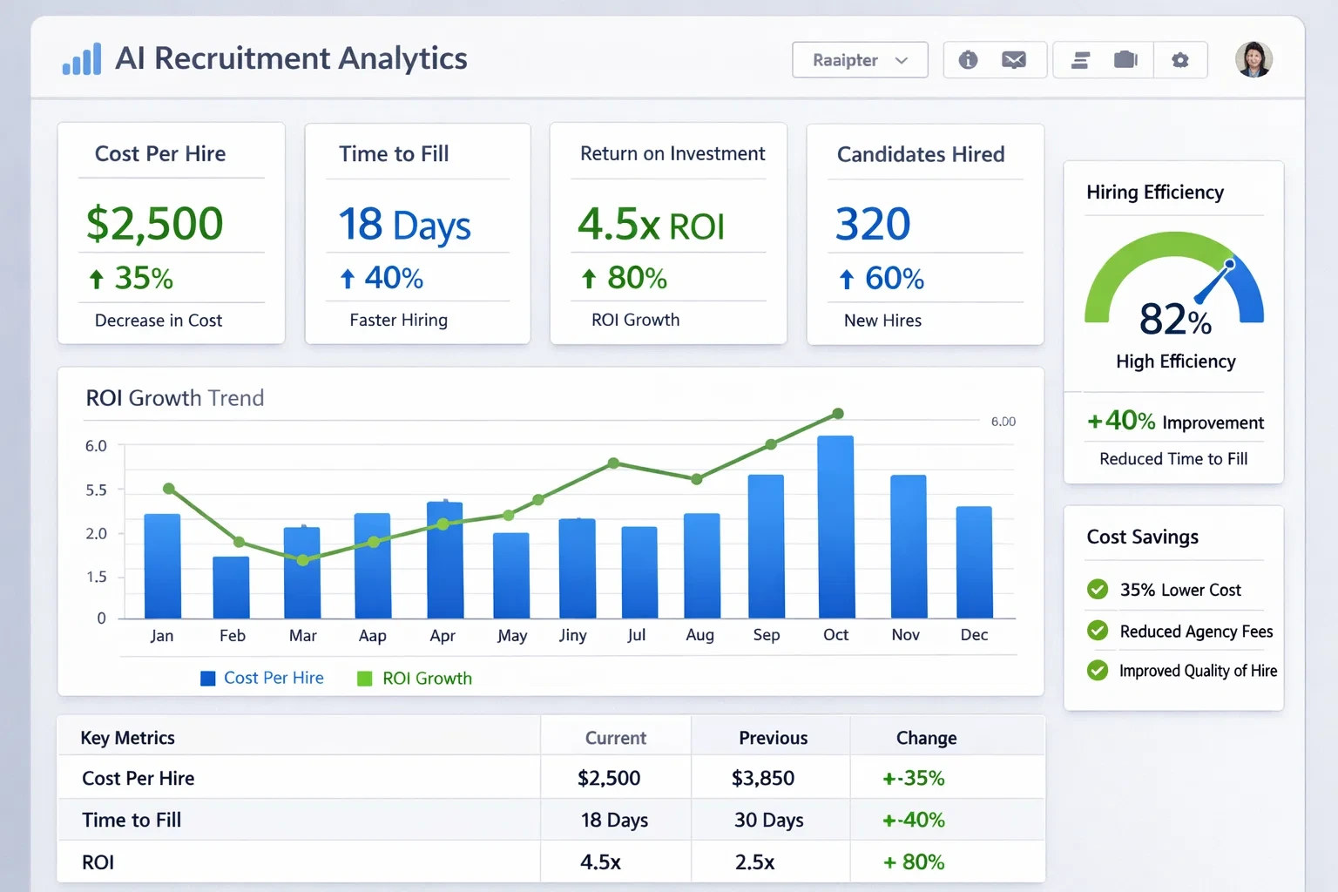Click green check beside Improved Quality of Hire

point(1098,670)
